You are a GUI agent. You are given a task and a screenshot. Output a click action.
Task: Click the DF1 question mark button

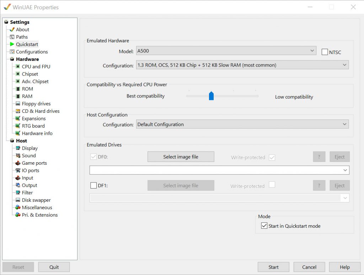coord(319,185)
